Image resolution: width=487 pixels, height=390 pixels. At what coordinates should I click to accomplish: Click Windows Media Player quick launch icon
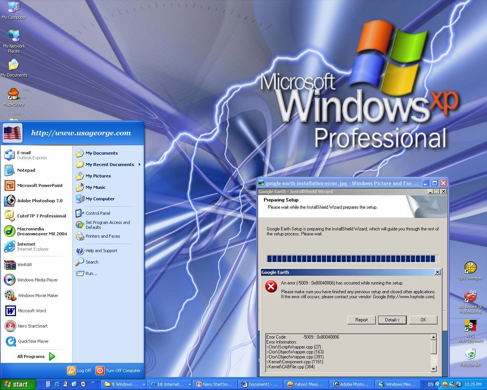tap(83, 384)
